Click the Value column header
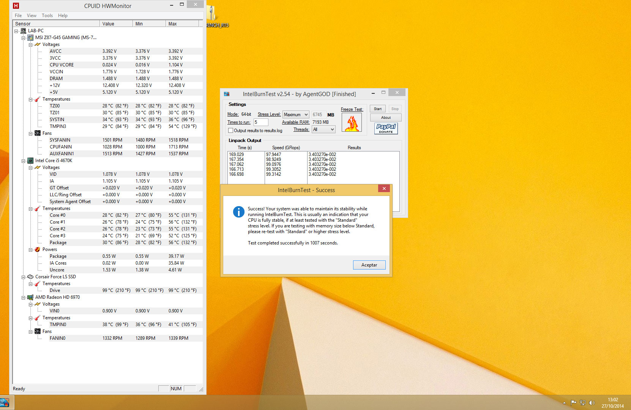Screen dimensions: 631x410 [116, 24]
